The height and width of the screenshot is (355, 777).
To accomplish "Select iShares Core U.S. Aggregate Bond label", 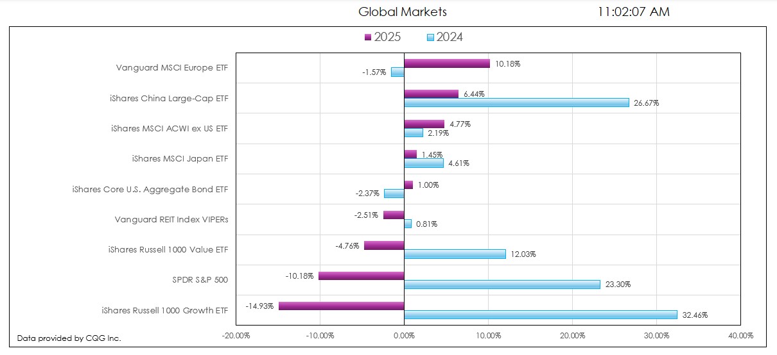I will (150, 189).
